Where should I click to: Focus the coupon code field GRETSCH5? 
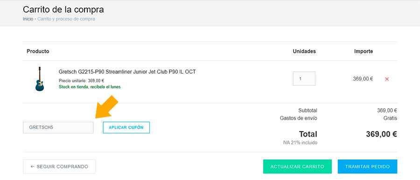point(58,127)
